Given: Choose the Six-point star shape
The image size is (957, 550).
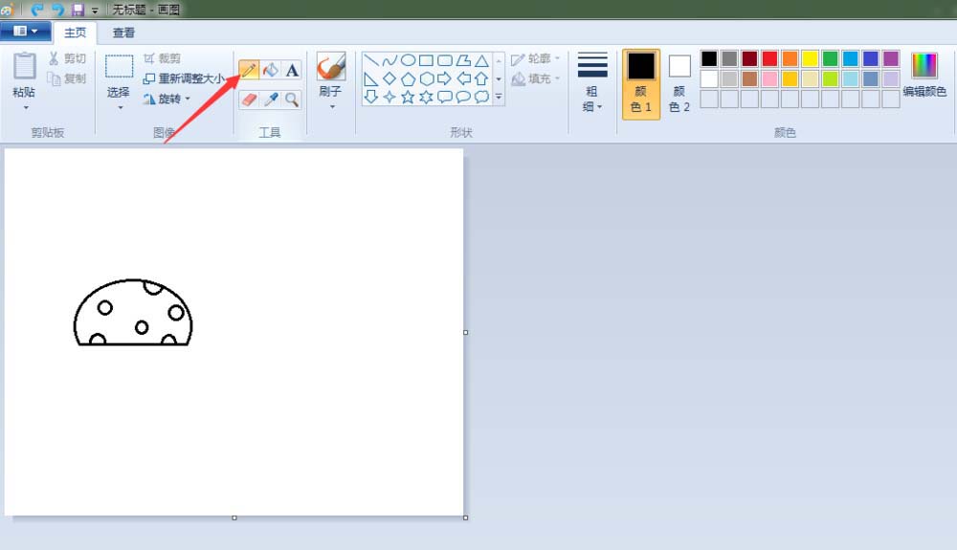Looking at the screenshot, I should tap(426, 97).
